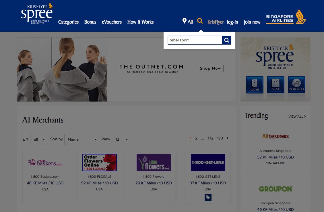
Task: Open the Categories menu
Action: click(x=68, y=22)
